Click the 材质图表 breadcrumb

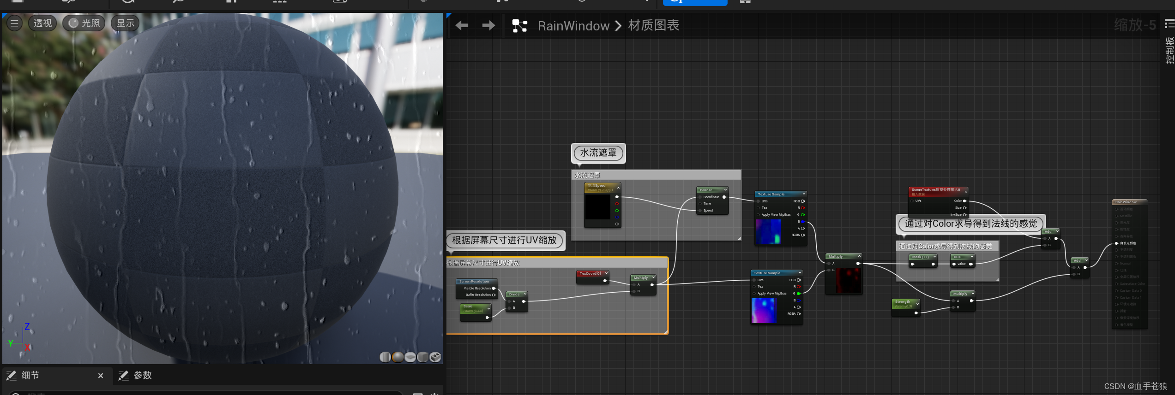(653, 25)
